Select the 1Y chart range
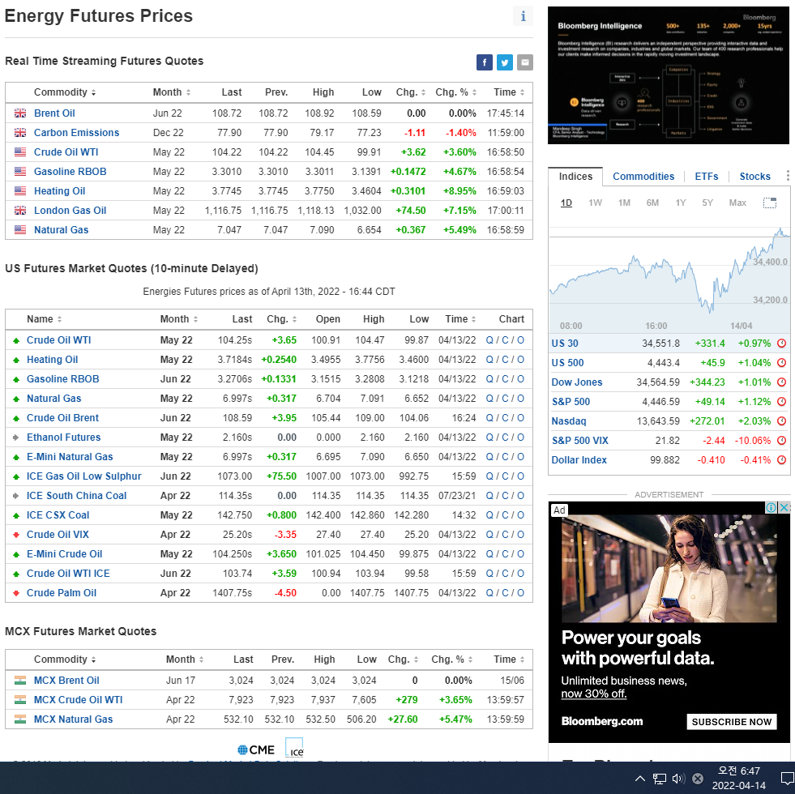Viewport: 795px width, 794px height. pyautogui.click(x=681, y=203)
